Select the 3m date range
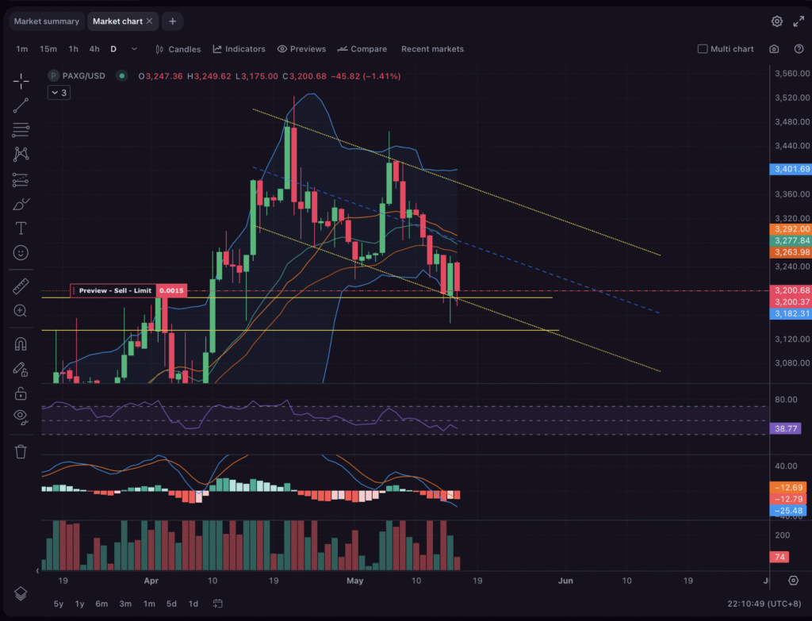This screenshot has width=812, height=621. pyautogui.click(x=125, y=604)
